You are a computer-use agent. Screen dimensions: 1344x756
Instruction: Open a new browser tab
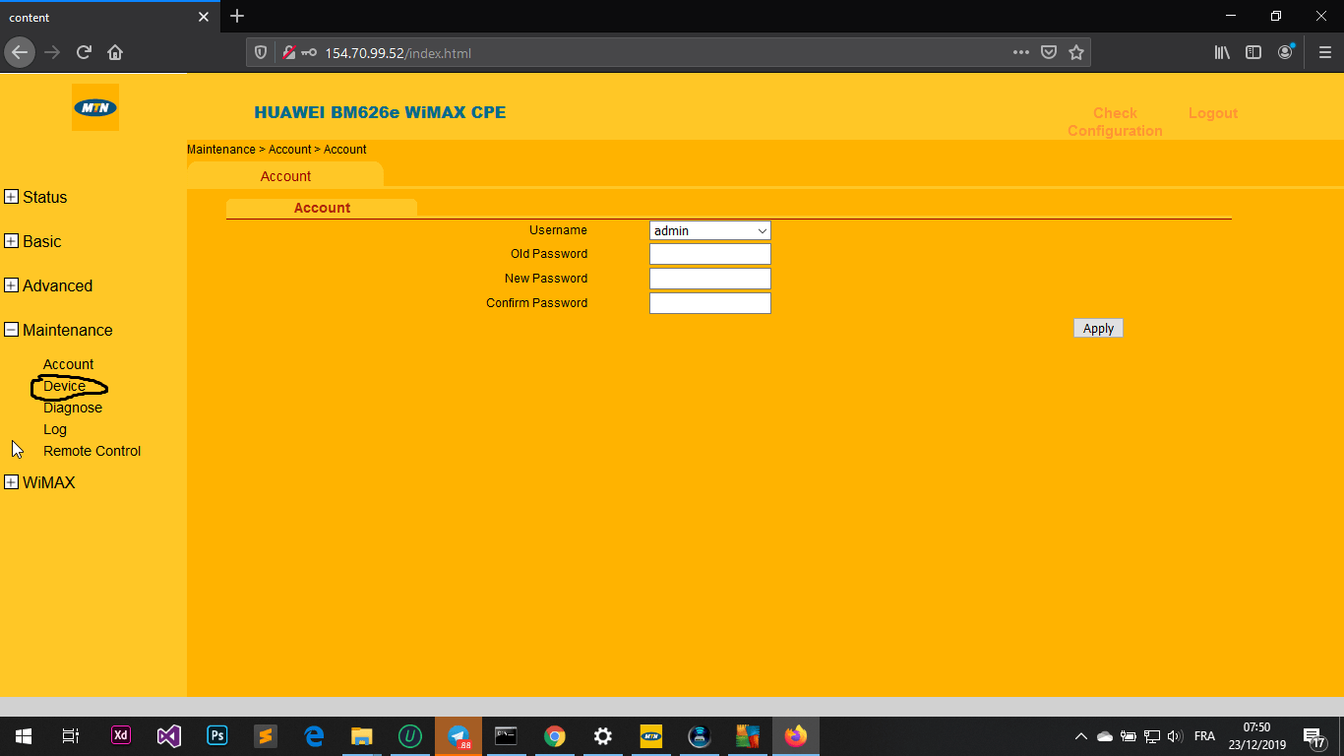point(236,16)
